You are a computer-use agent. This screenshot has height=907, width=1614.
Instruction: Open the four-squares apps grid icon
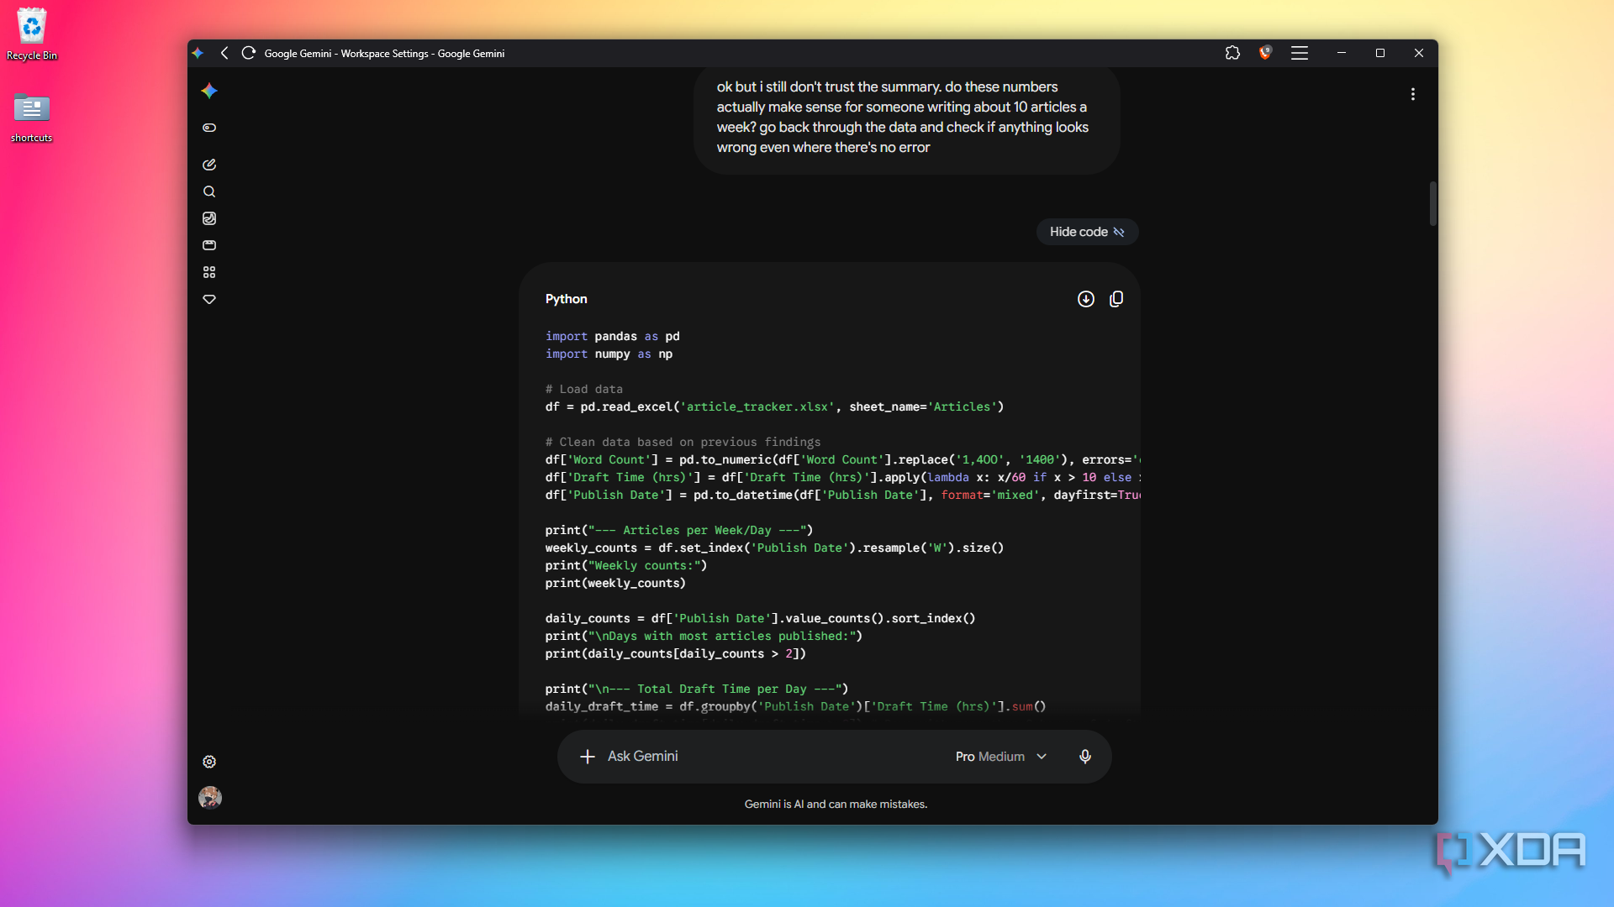click(x=209, y=272)
